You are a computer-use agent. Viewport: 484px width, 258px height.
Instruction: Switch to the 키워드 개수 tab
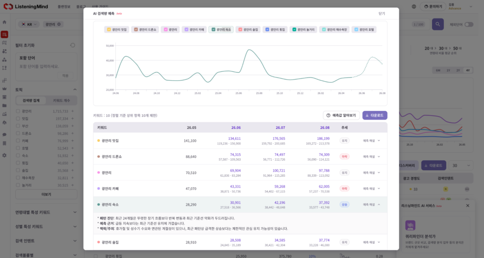click(61, 101)
